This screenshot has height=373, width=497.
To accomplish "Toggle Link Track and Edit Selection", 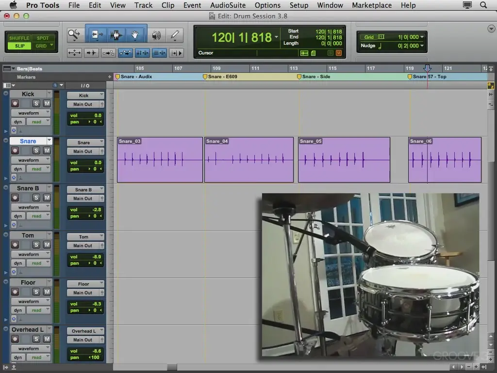I will tap(159, 53).
